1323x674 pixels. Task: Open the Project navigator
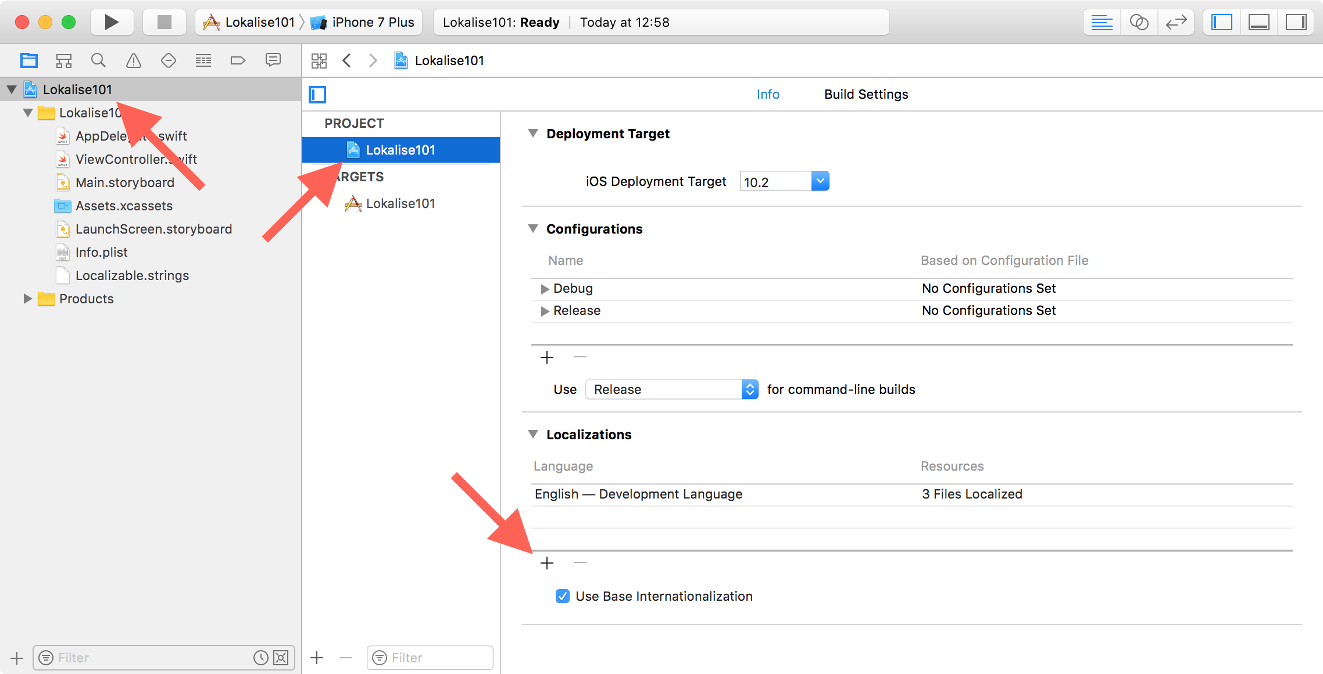(28, 60)
